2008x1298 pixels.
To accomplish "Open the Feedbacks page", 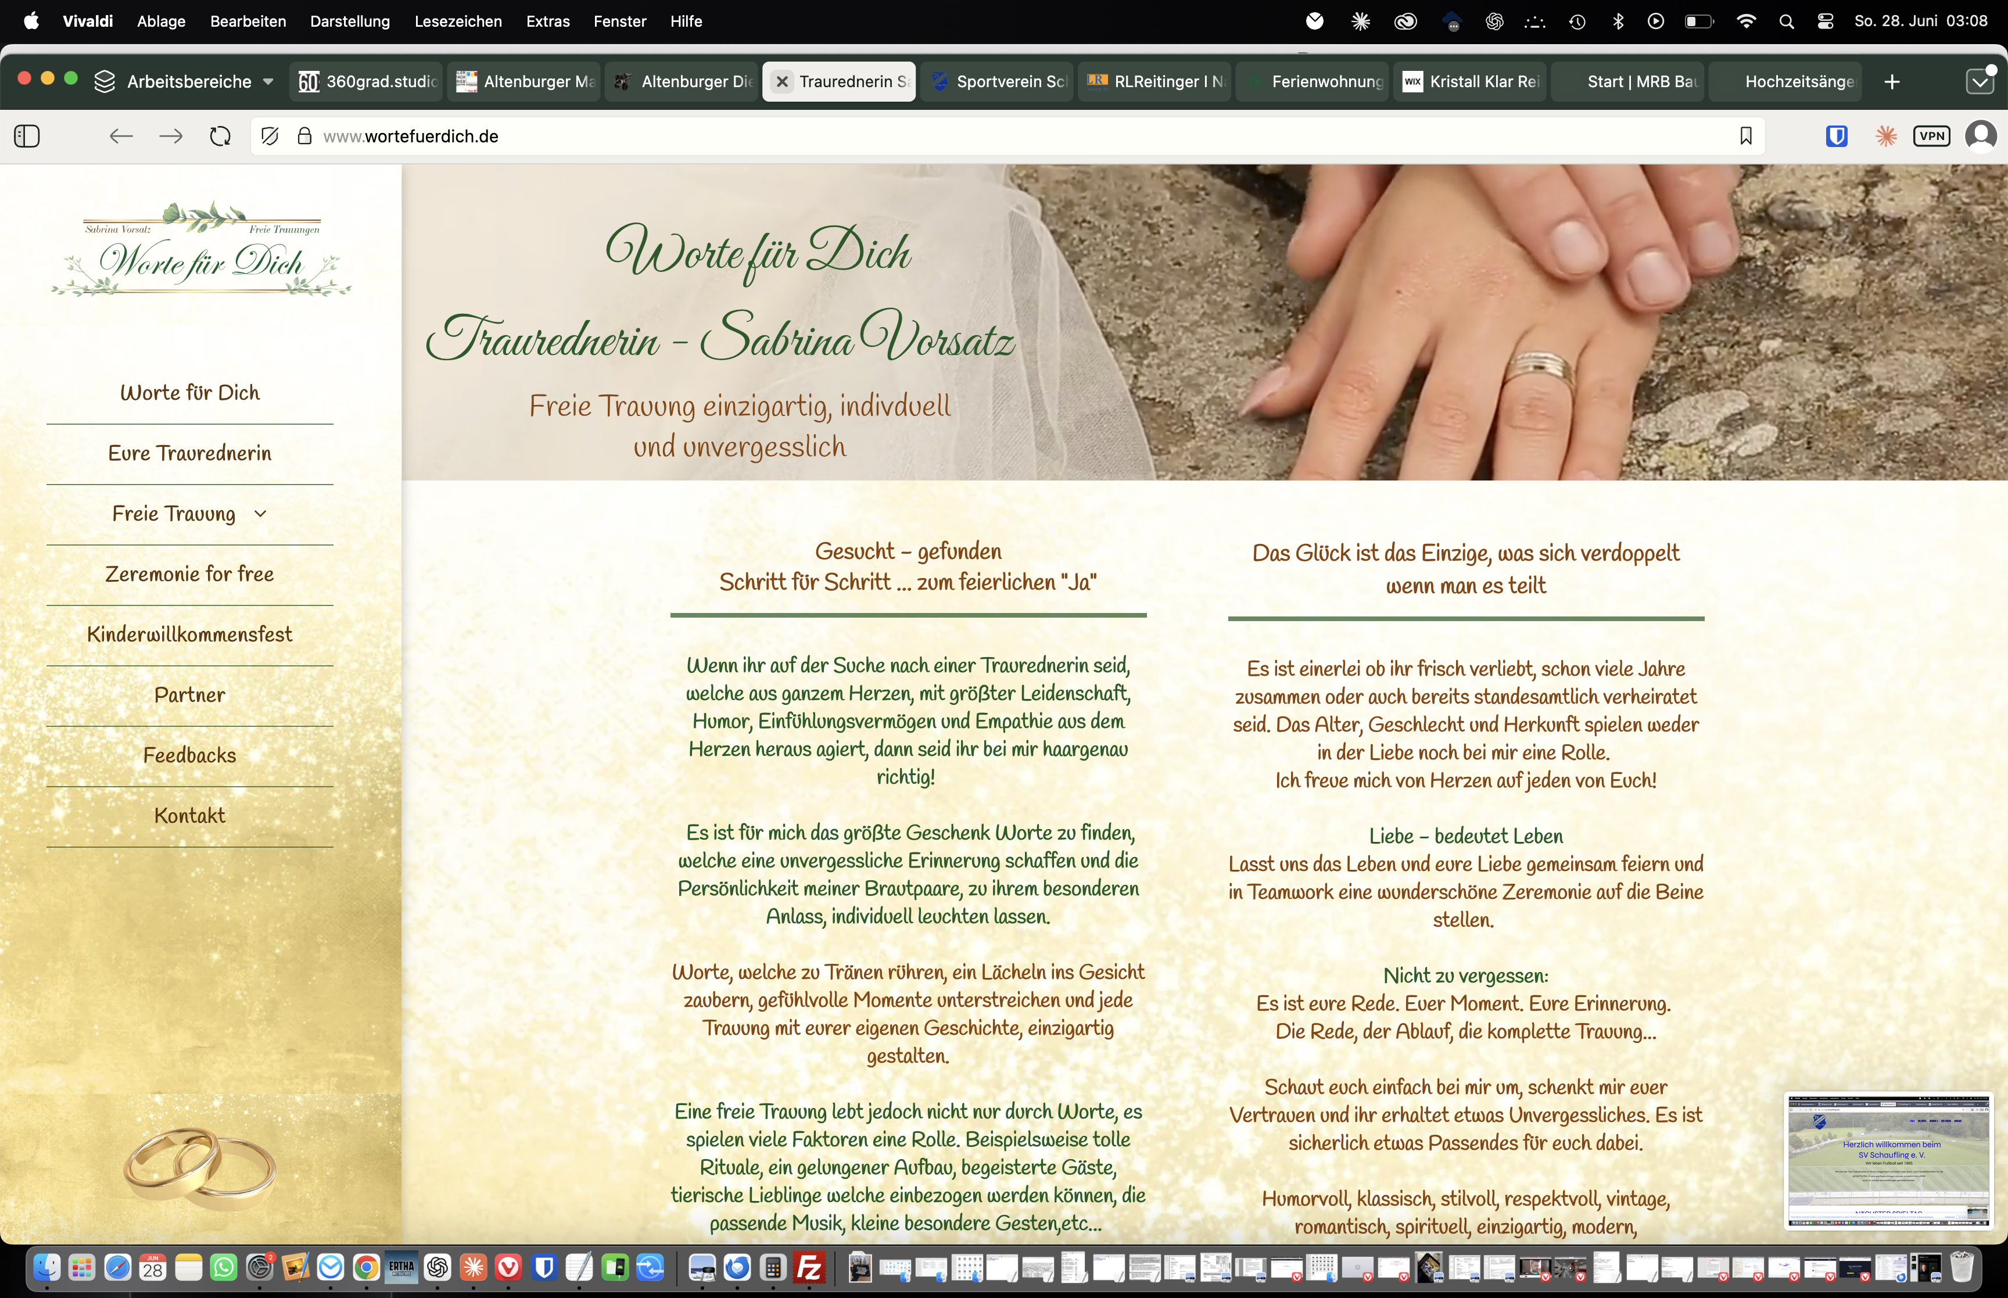I will [189, 755].
